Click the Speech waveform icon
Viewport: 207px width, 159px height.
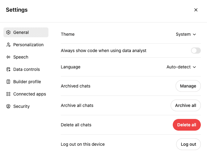(8, 57)
